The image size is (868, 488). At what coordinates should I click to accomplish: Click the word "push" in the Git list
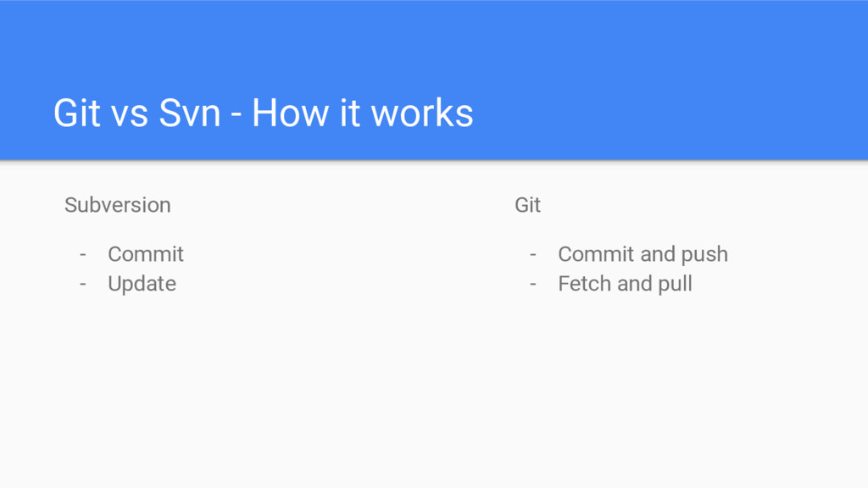tap(704, 255)
